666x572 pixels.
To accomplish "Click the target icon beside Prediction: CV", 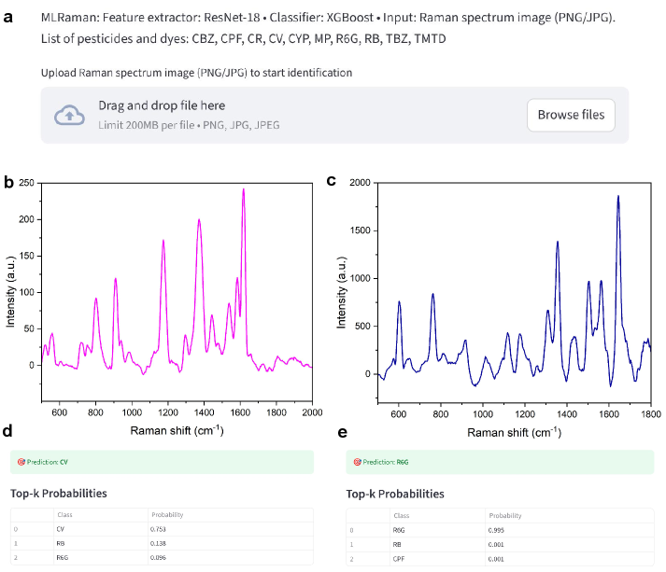I will point(21,462).
